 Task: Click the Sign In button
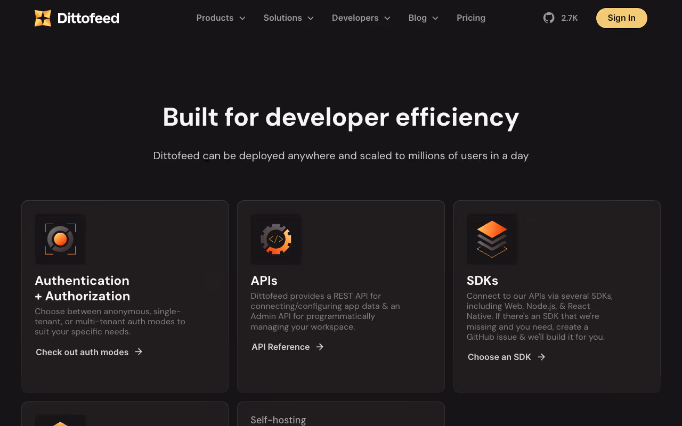point(622,18)
